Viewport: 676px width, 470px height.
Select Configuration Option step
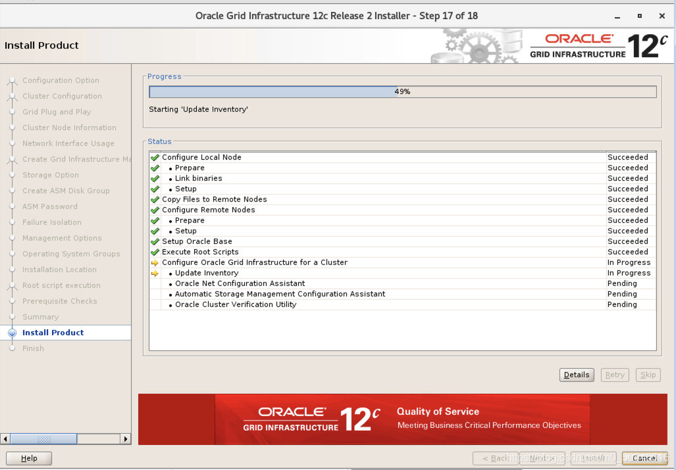tap(61, 80)
